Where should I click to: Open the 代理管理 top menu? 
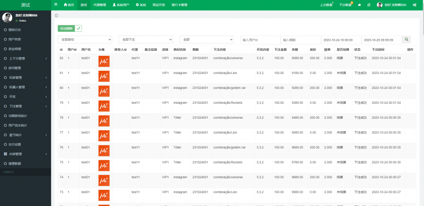click(x=100, y=5)
